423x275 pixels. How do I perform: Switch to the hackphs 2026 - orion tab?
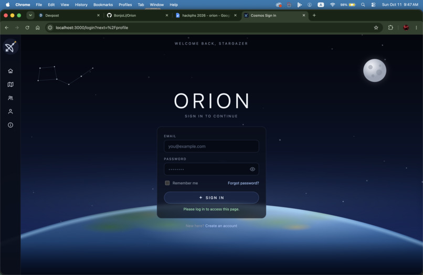(206, 15)
